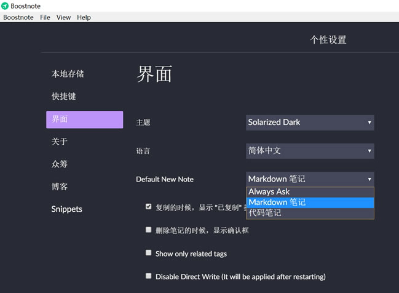Screen dimensions: 399x293
Task: Click the Default New Note label
Action: pos(165,179)
